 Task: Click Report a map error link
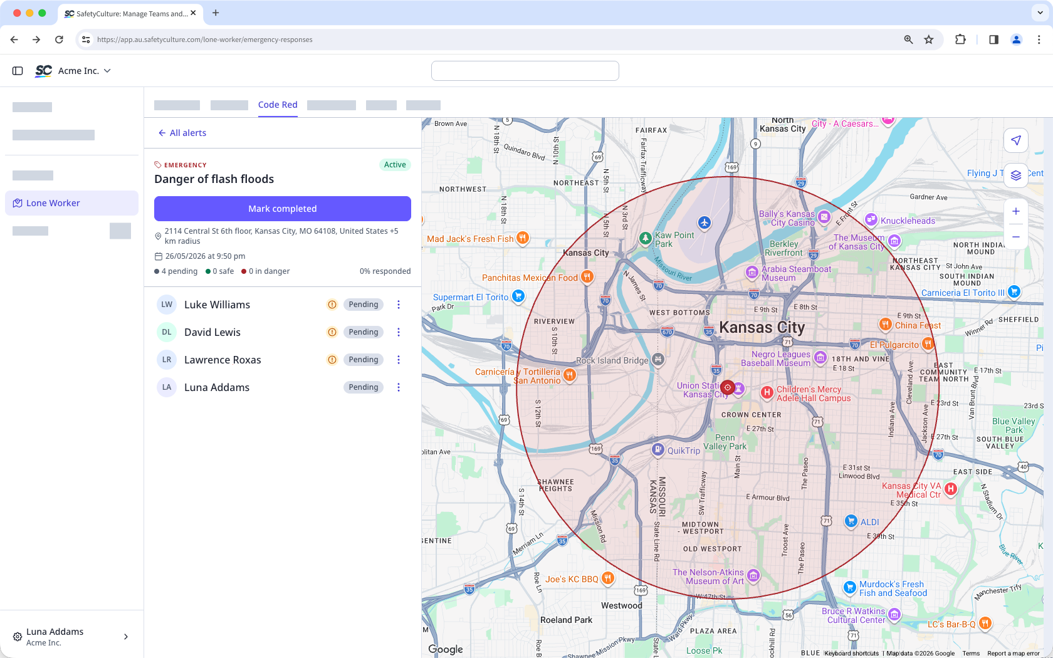1014,654
